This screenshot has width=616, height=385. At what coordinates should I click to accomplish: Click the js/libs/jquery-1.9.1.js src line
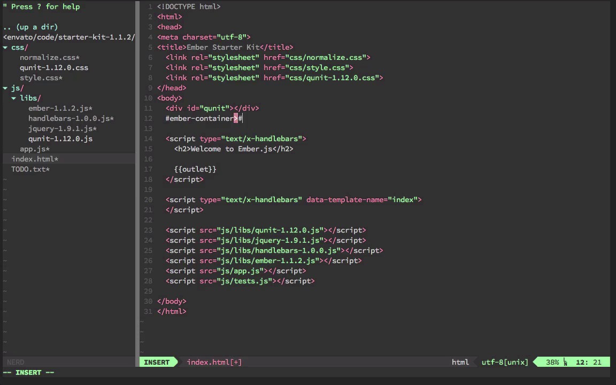click(266, 241)
